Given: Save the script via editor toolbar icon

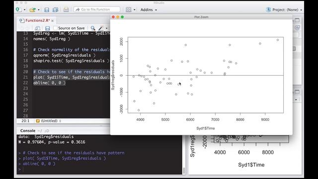Looking at the screenshot, I should (x=48, y=28).
